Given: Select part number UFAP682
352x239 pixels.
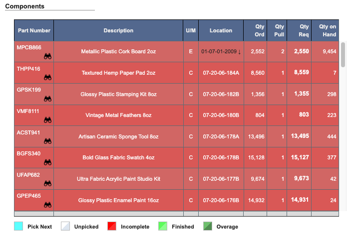Looking at the screenshot, I should (x=28, y=175).
